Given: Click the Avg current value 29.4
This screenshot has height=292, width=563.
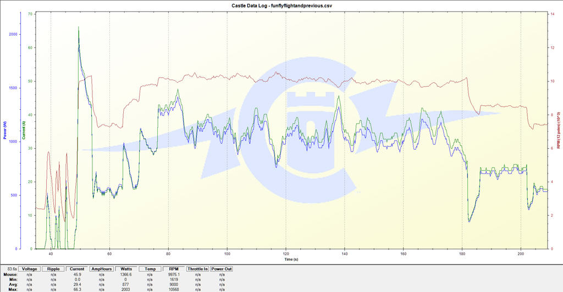Looking at the screenshot, I should click(77, 284).
